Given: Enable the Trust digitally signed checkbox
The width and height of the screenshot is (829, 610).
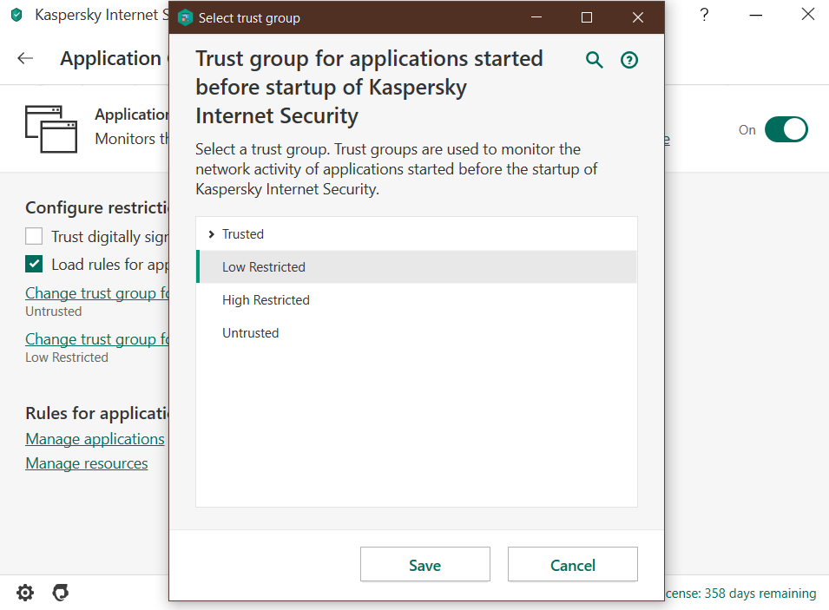Looking at the screenshot, I should [34, 236].
